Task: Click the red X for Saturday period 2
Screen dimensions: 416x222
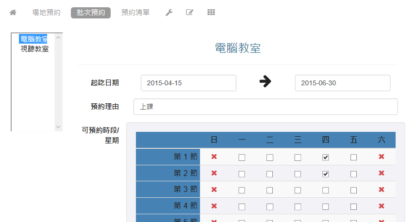Action: point(382,173)
